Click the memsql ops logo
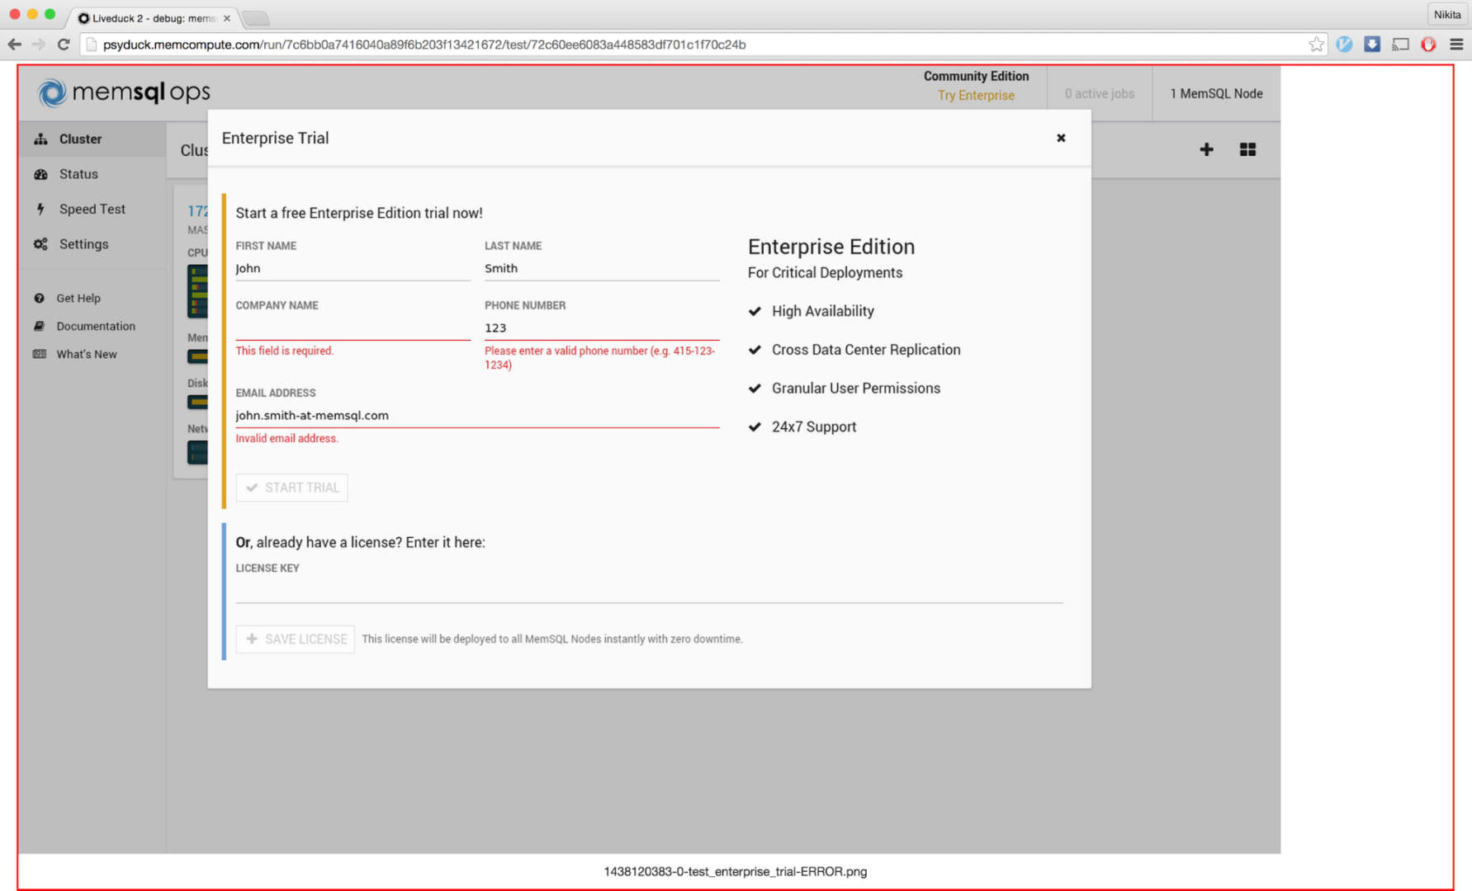Image resolution: width=1472 pixels, height=891 pixels. [x=124, y=92]
